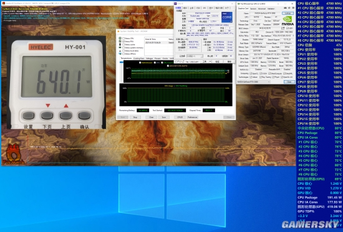Image resolution: width=343 pixels, height=232 pixels.
Task: Click the GPU-Z screenshot camera icon
Action: pyautogui.click(x=285, y=8)
